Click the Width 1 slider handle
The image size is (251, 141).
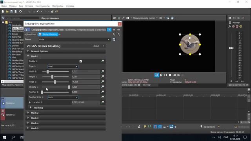(x=47, y=71)
